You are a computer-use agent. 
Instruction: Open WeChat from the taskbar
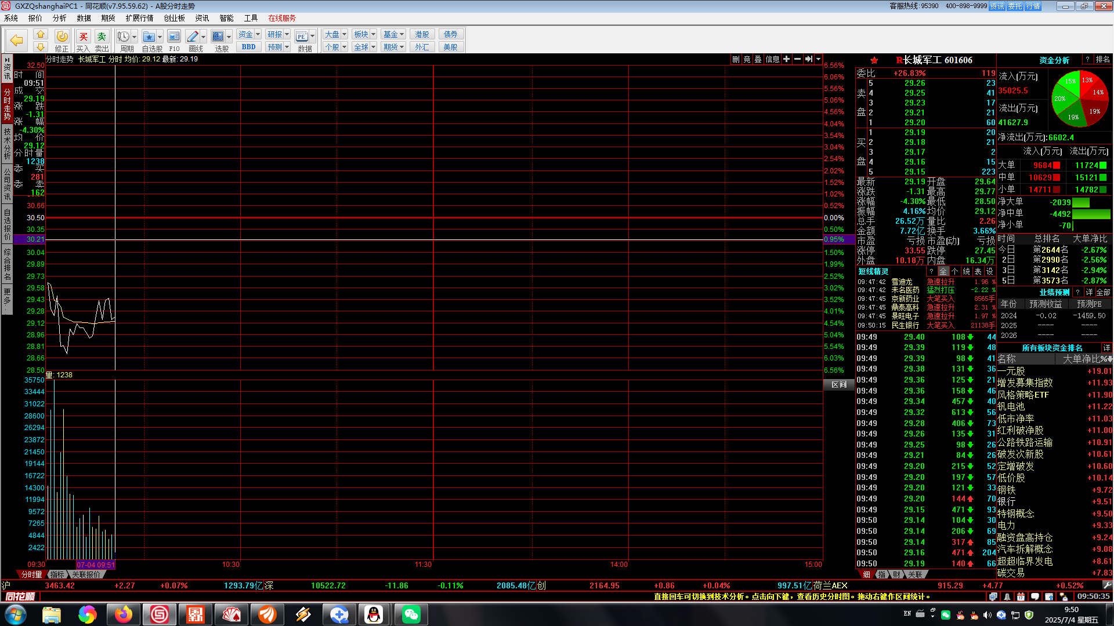(411, 614)
